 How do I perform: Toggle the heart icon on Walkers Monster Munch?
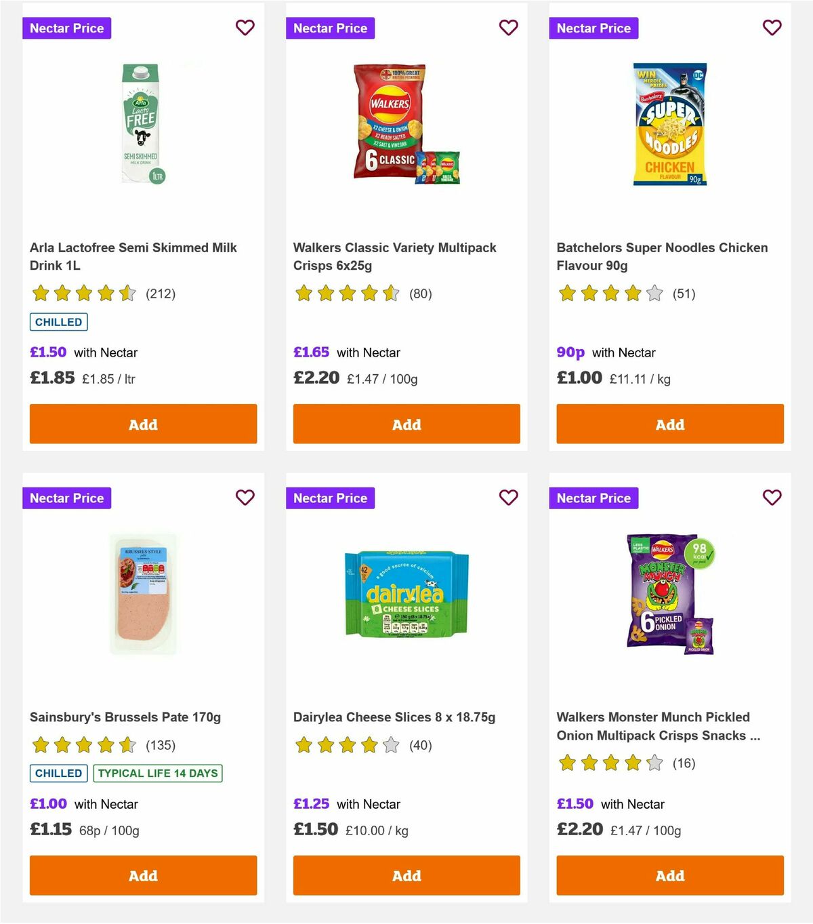tap(772, 498)
